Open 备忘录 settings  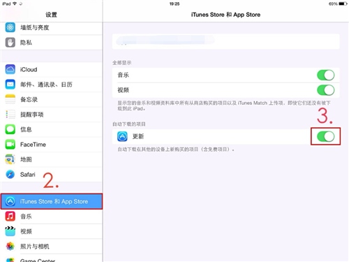point(51,99)
